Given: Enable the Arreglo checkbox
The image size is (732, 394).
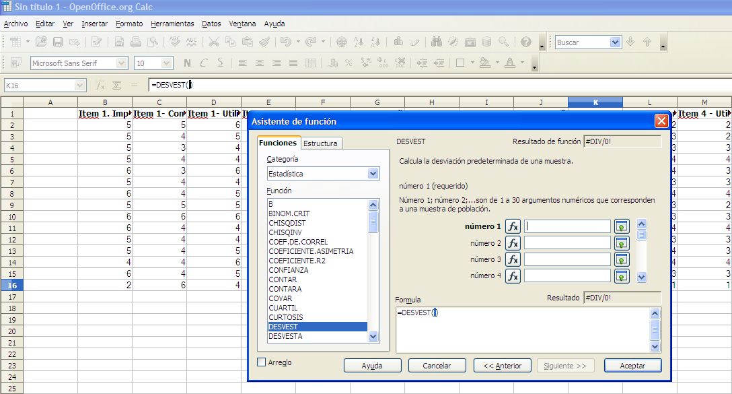Looking at the screenshot, I should coord(262,362).
